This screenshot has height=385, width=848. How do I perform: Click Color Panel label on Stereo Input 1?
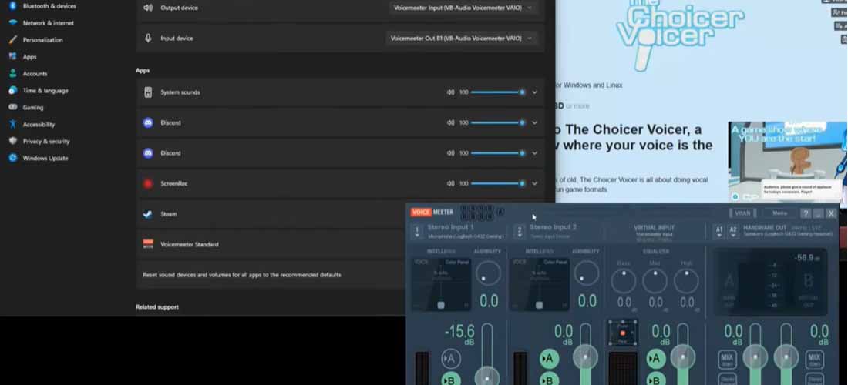tap(457, 263)
